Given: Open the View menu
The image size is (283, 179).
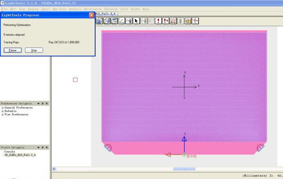Looking at the screenshot, I should coord(22,9).
